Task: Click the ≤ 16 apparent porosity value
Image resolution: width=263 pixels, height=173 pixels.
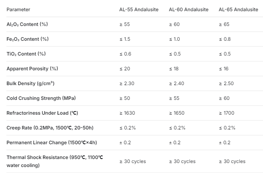Action: 224,69
